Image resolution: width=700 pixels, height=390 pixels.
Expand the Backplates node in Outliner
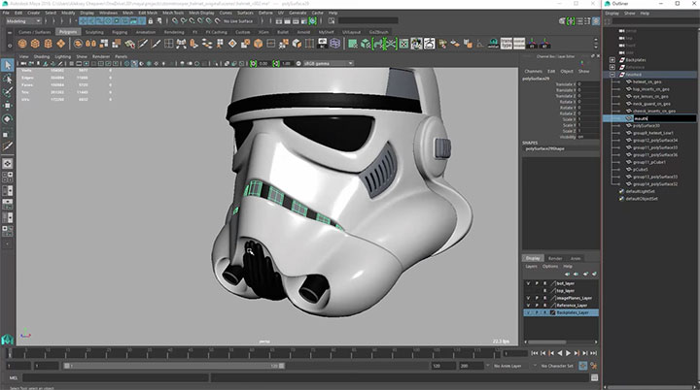(612, 60)
